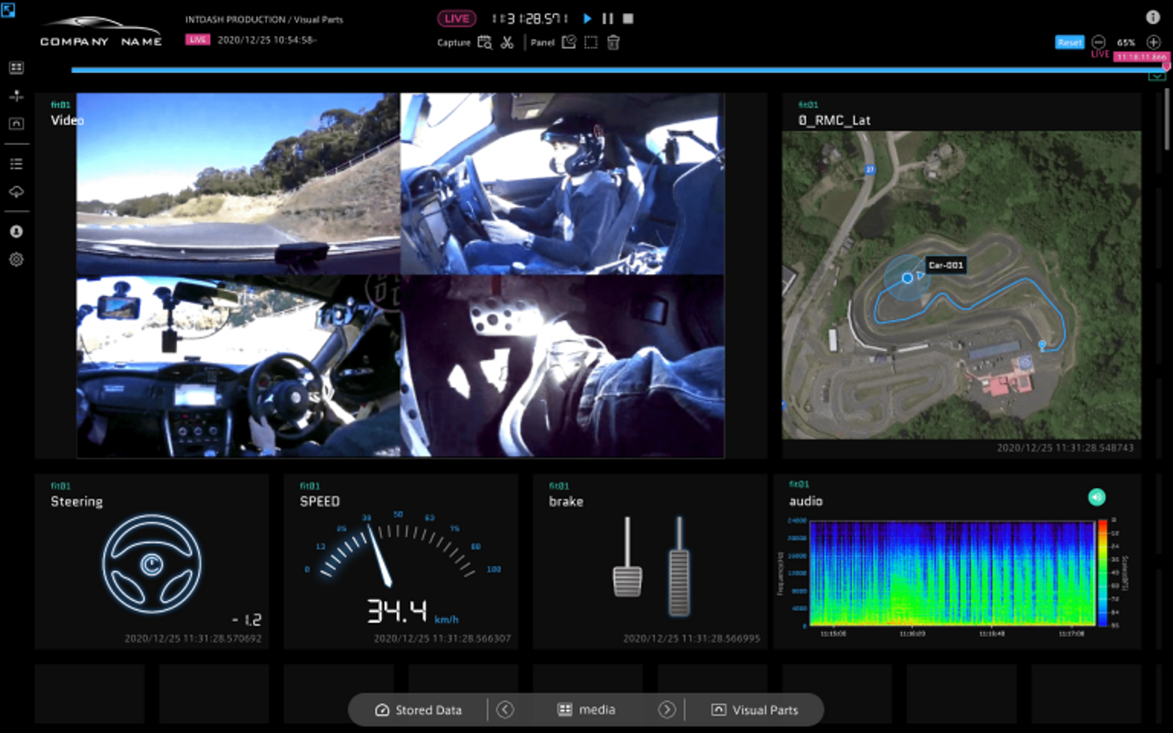
Task: Click the LIVE mode button beside the timecode
Action: [x=456, y=18]
